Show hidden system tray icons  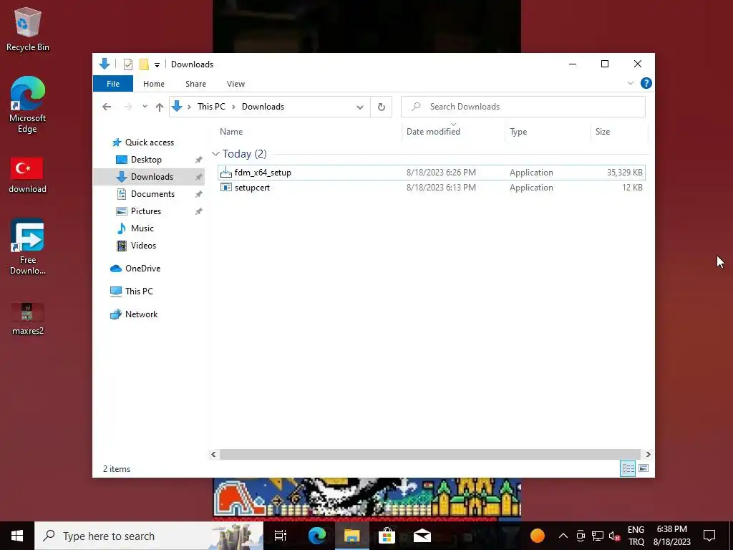(563, 536)
